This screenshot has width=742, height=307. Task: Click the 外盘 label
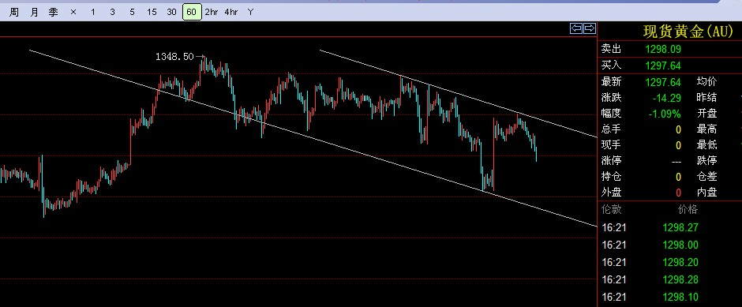612,193
